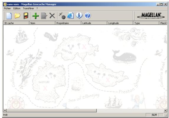Open the web browser globe icon

tap(70, 16)
